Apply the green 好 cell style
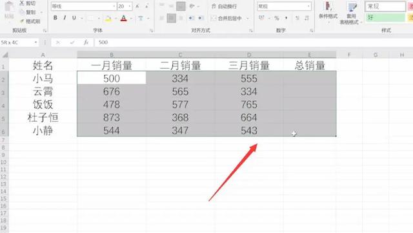Image resolution: width=413 pixels, height=233 pixels. coord(385,17)
